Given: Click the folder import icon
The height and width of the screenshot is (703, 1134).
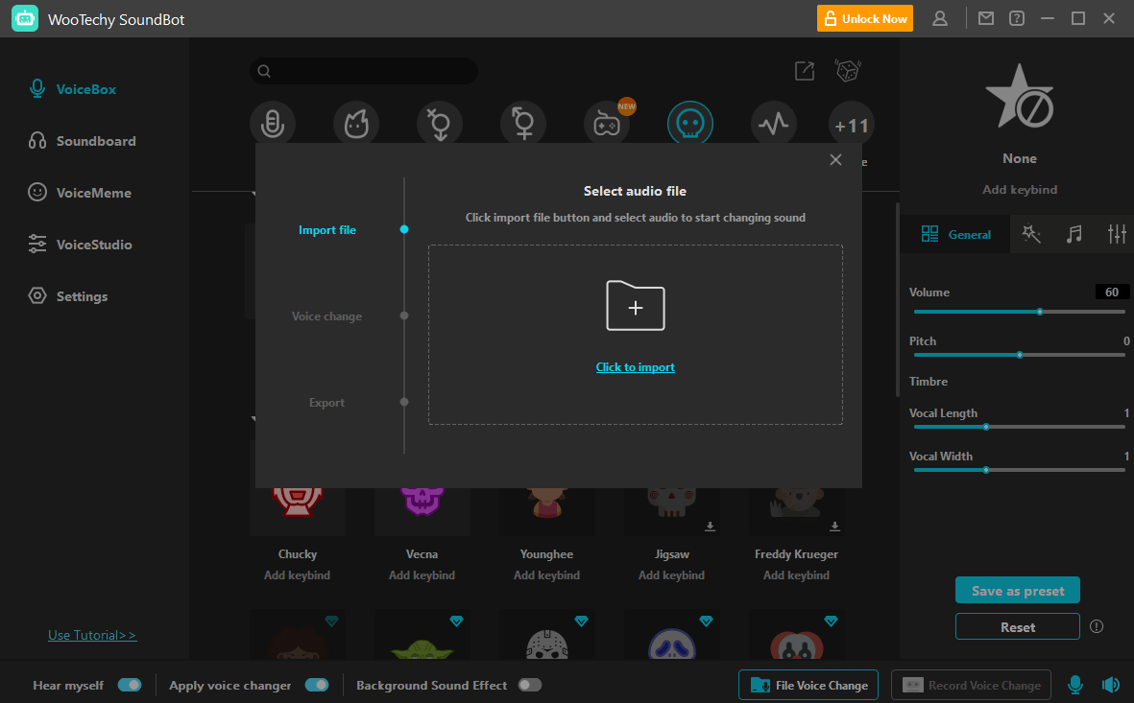Looking at the screenshot, I should click(635, 306).
